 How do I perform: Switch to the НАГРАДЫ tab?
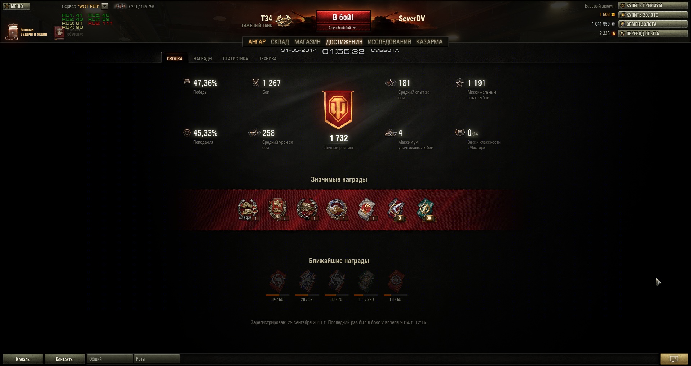[x=203, y=59]
